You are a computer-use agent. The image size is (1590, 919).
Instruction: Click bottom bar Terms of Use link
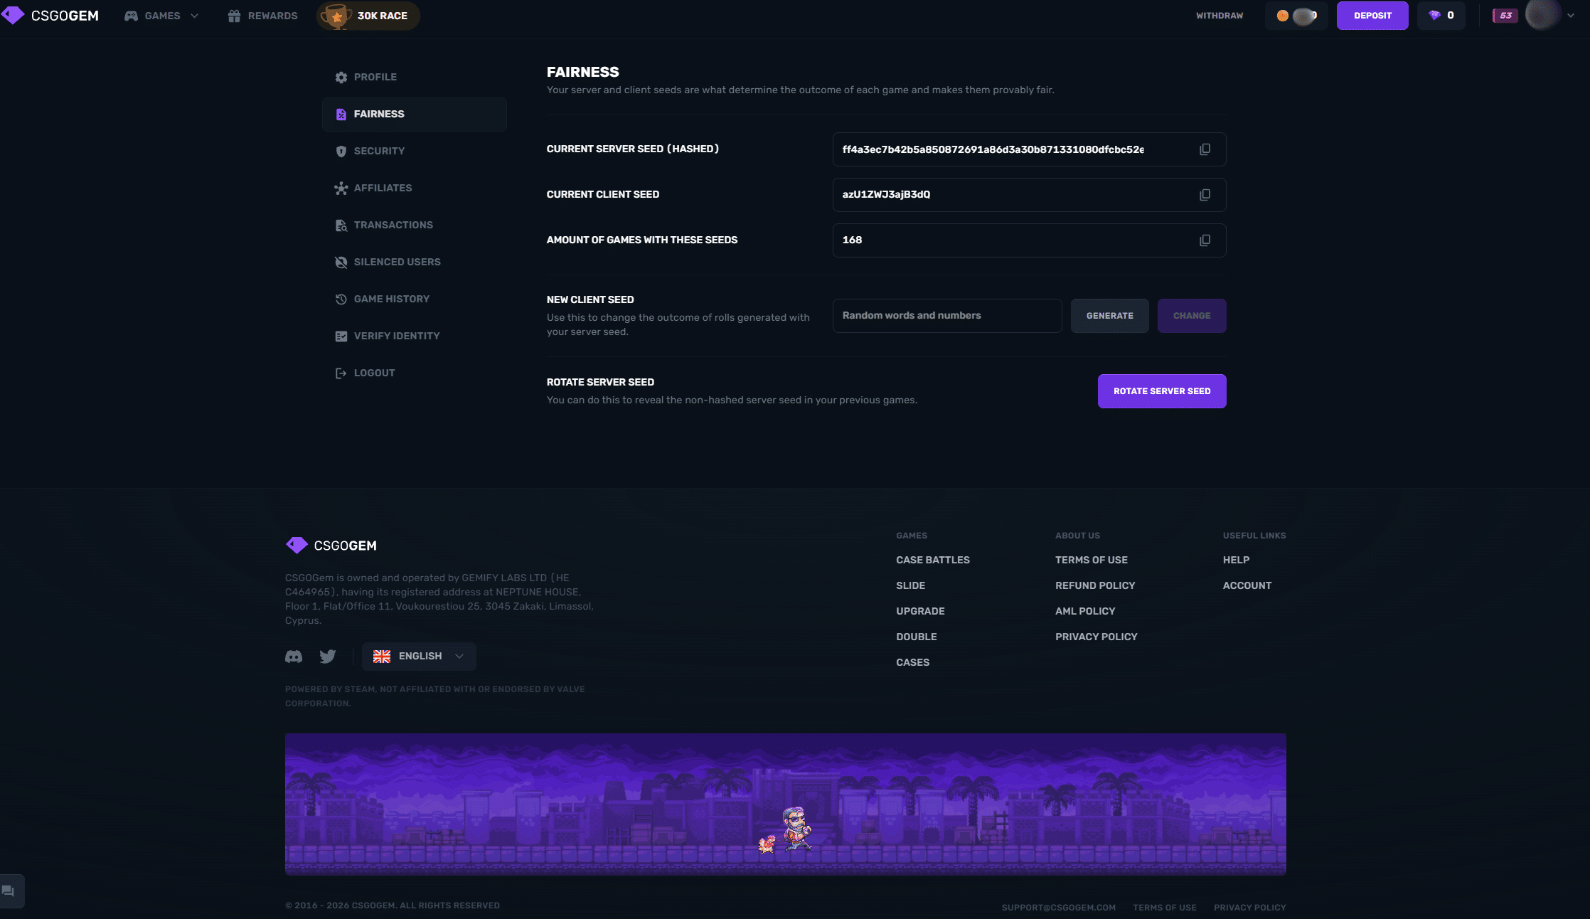(1164, 908)
